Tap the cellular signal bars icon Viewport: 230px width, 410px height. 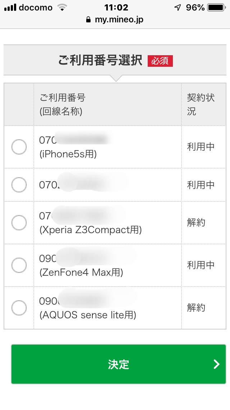[10, 8]
